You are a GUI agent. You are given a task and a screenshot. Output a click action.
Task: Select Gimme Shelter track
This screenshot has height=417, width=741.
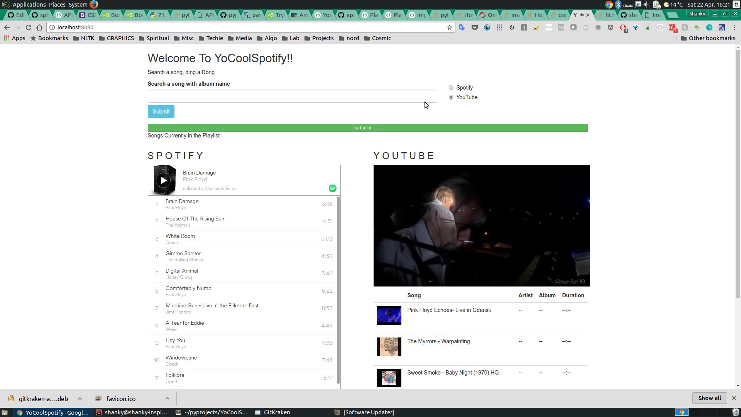243,256
